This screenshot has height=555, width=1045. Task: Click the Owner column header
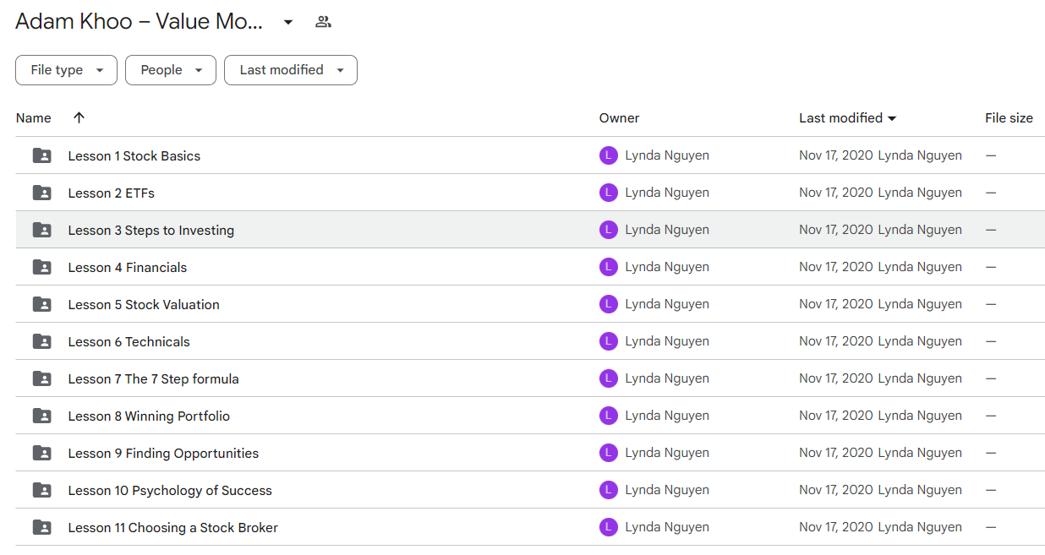point(620,118)
